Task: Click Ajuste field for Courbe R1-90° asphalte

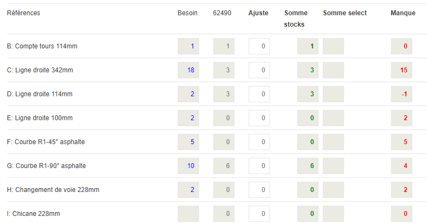Action: 259,166
